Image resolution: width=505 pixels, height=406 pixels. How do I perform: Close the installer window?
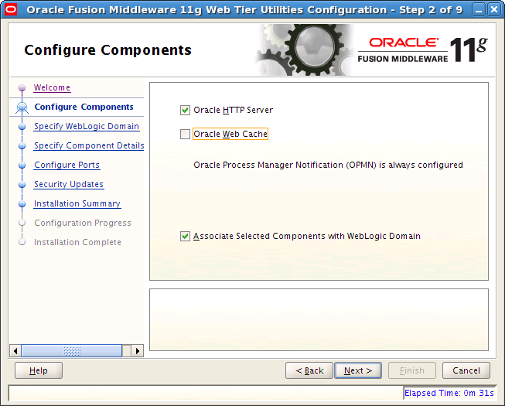pos(494,9)
